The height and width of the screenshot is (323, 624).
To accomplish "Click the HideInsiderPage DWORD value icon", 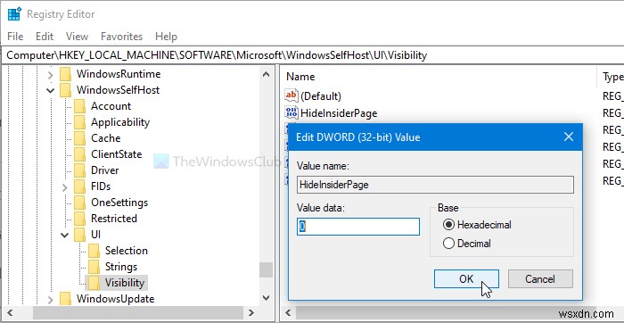I will 291,113.
